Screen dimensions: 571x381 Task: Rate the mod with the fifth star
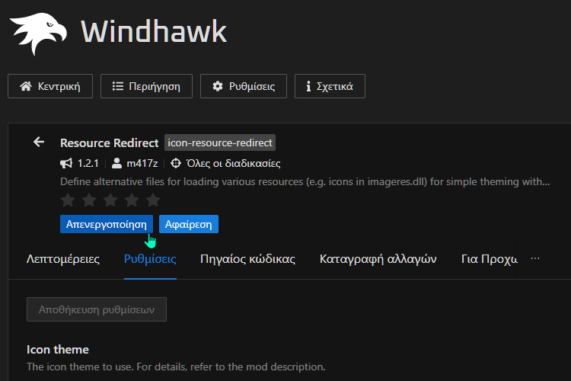click(153, 200)
